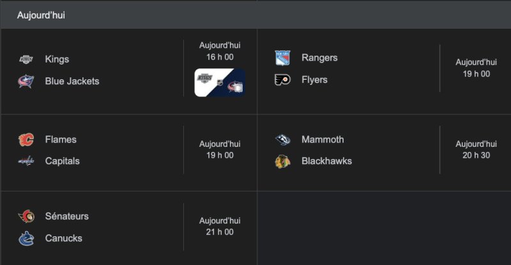Click the Canucks team logo
Viewport: 511px width, 265px height.
[26, 239]
